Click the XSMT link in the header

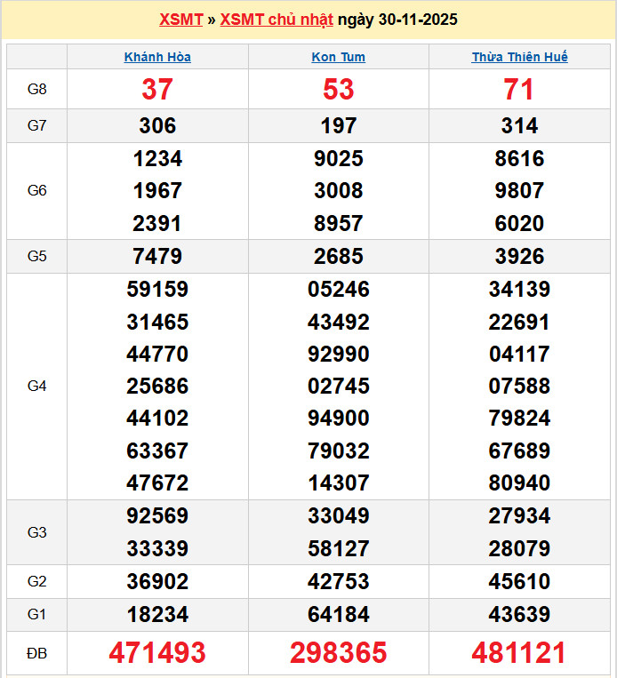180,20
